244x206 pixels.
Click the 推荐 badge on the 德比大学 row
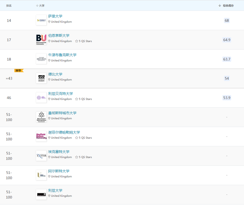point(19,71)
